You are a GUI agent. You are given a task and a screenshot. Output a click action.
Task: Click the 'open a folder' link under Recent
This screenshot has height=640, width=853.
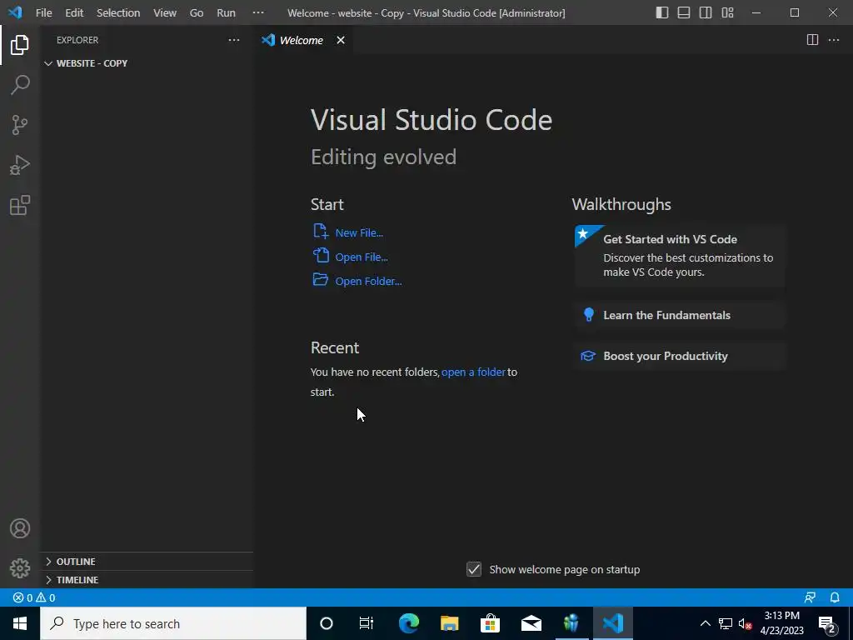[x=473, y=372]
